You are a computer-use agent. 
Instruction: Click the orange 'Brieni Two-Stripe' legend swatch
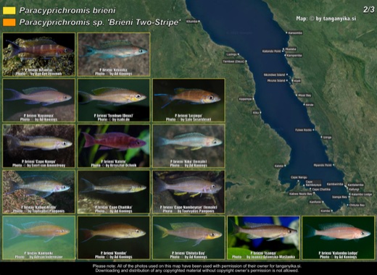click(x=9, y=22)
